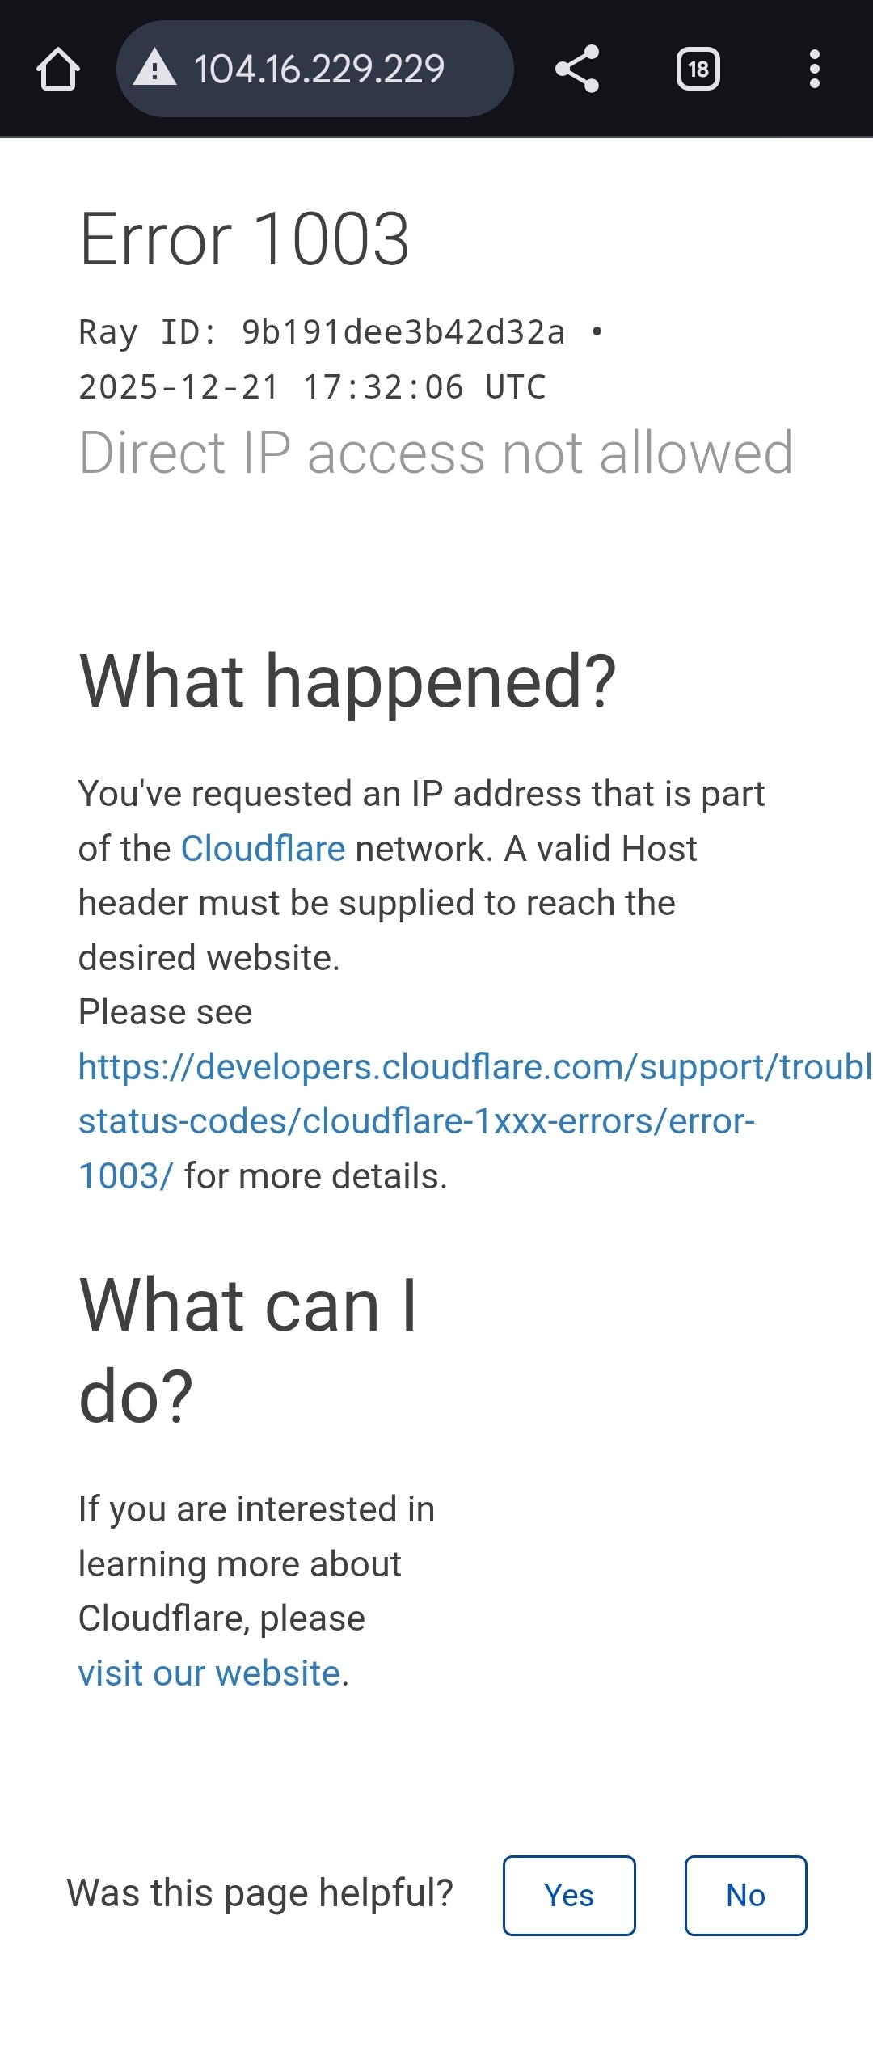Answer Yes to page helpful question
Viewport: 873px width, 2059px height.
tap(569, 1896)
